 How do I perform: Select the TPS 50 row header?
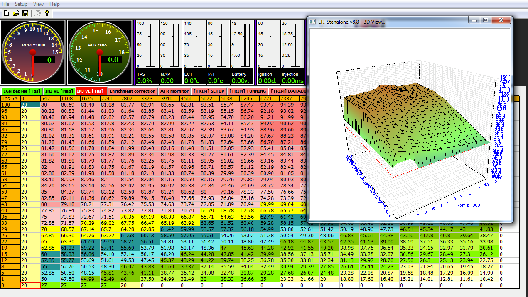10,192
